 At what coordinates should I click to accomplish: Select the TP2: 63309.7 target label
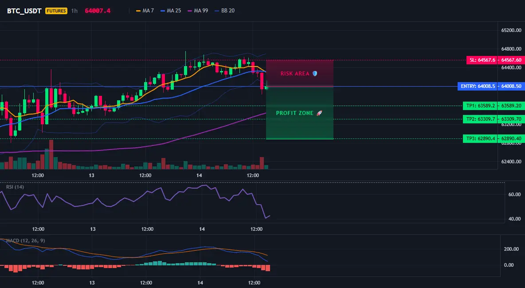click(x=480, y=118)
